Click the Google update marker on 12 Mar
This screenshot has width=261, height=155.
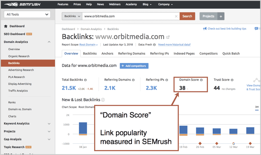tap(233, 143)
